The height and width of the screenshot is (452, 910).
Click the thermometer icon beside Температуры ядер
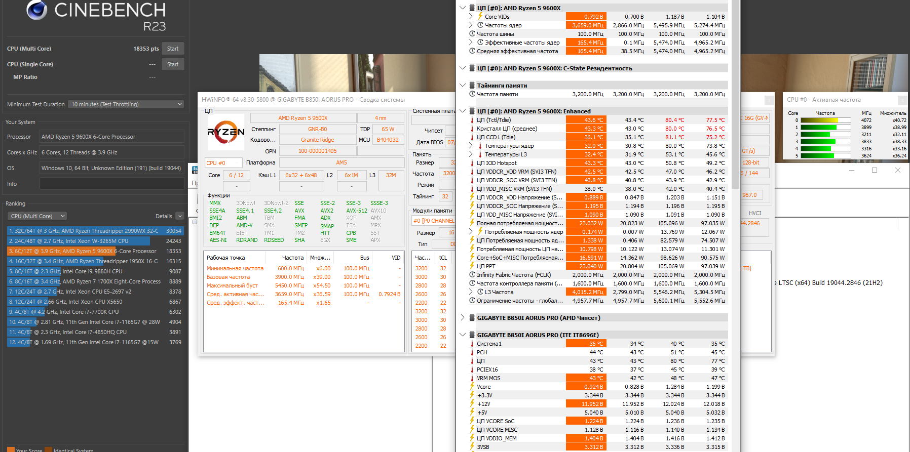click(x=480, y=146)
